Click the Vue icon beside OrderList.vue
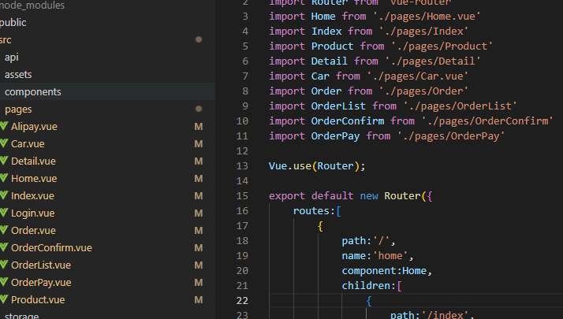Image resolution: width=563 pixels, height=319 pixels. (x=4, y=265)
